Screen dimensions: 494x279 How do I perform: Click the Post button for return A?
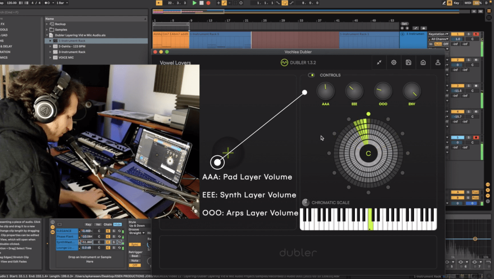click(475, 192)
